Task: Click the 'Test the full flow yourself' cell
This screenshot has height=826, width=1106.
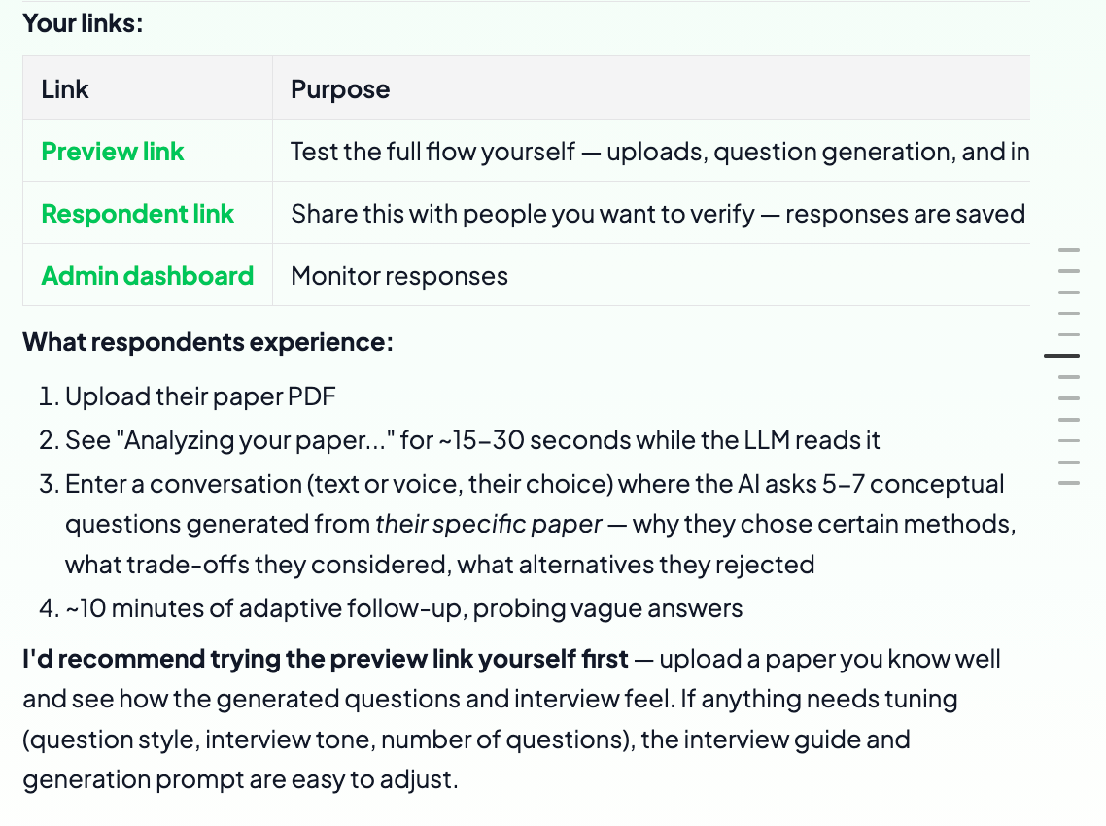Action: (651, 151)
